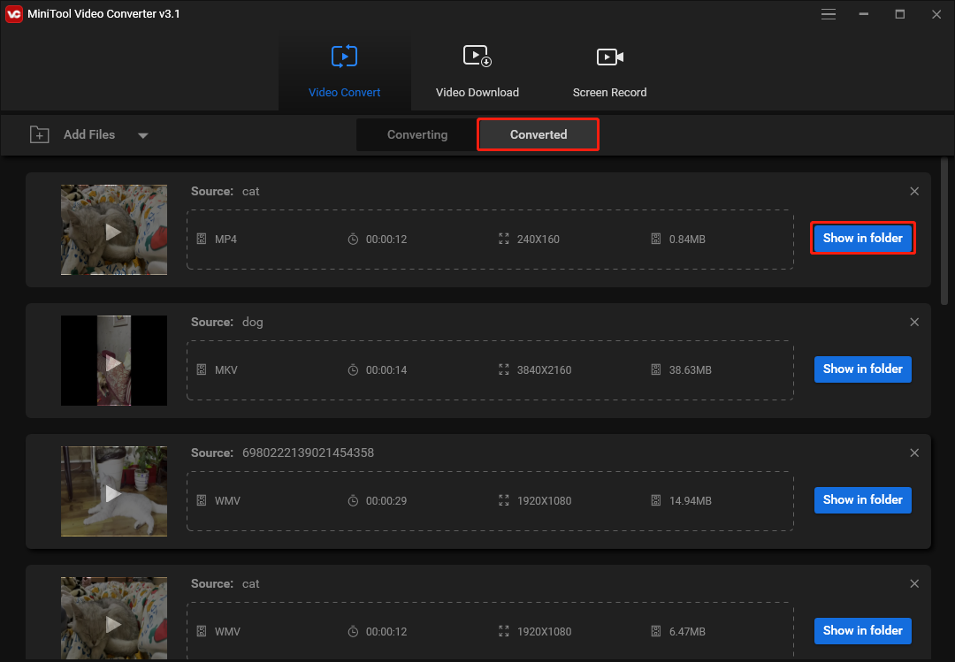Click the '38.63MB' file size text

(x=690, y=369)
